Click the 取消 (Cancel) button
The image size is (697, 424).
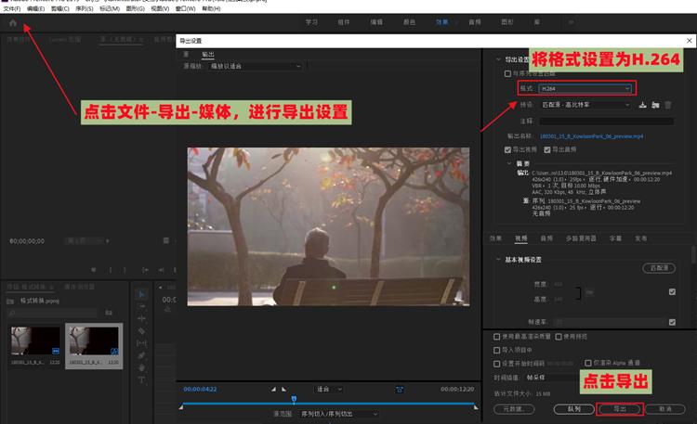tap(665, 409)
